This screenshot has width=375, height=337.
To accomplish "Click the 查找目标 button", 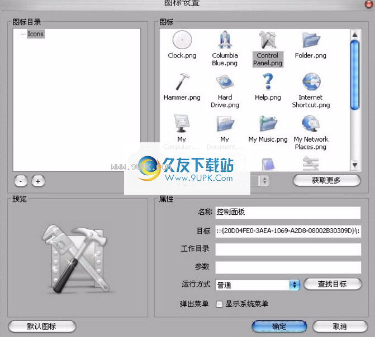I will (333, 284).
